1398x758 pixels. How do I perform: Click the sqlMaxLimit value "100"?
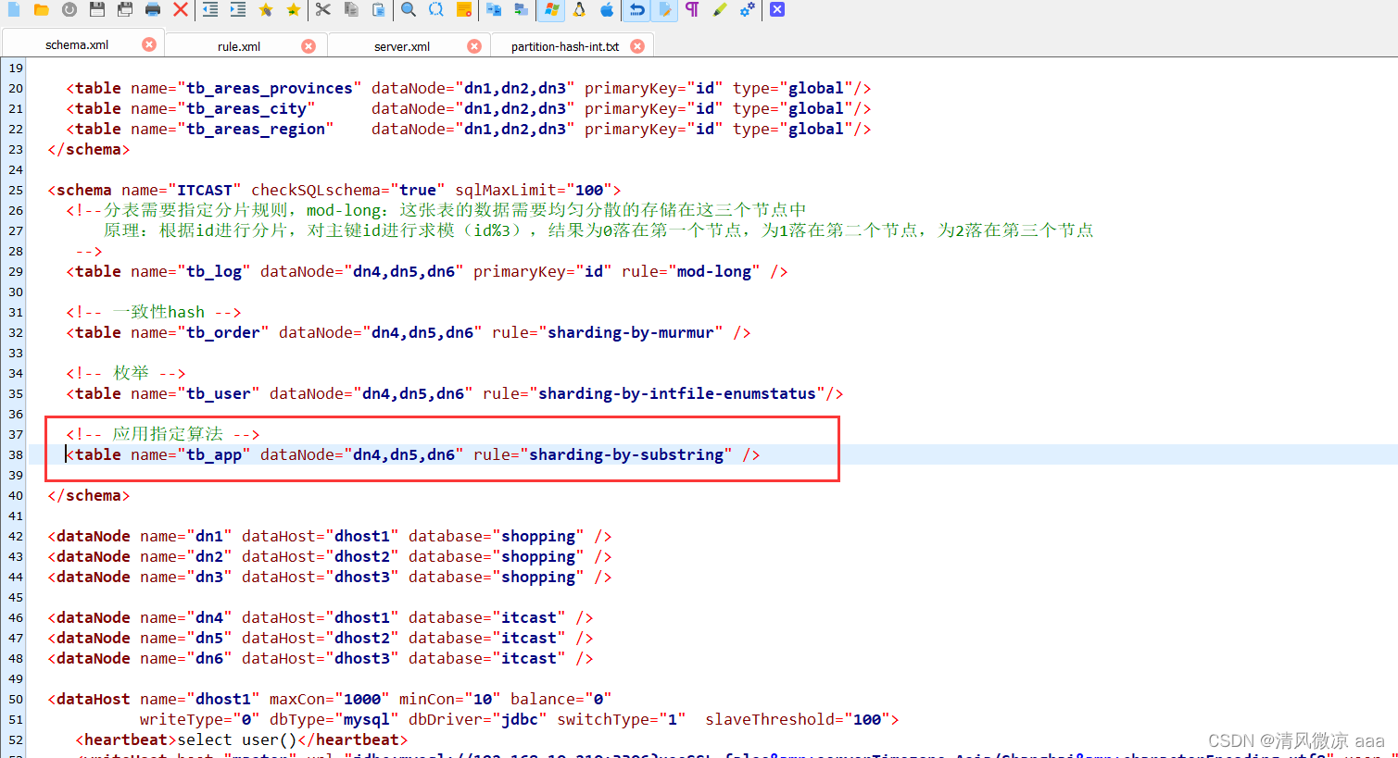point(589,190)
